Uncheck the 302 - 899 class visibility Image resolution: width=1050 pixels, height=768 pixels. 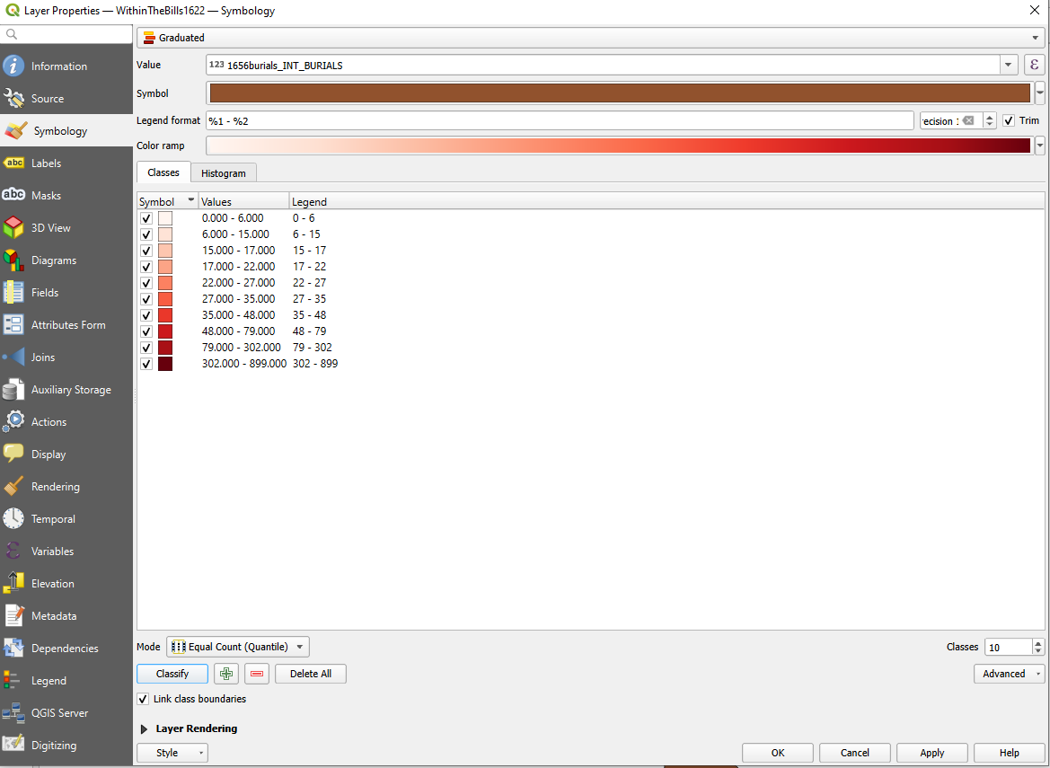[x=146, y=364]
